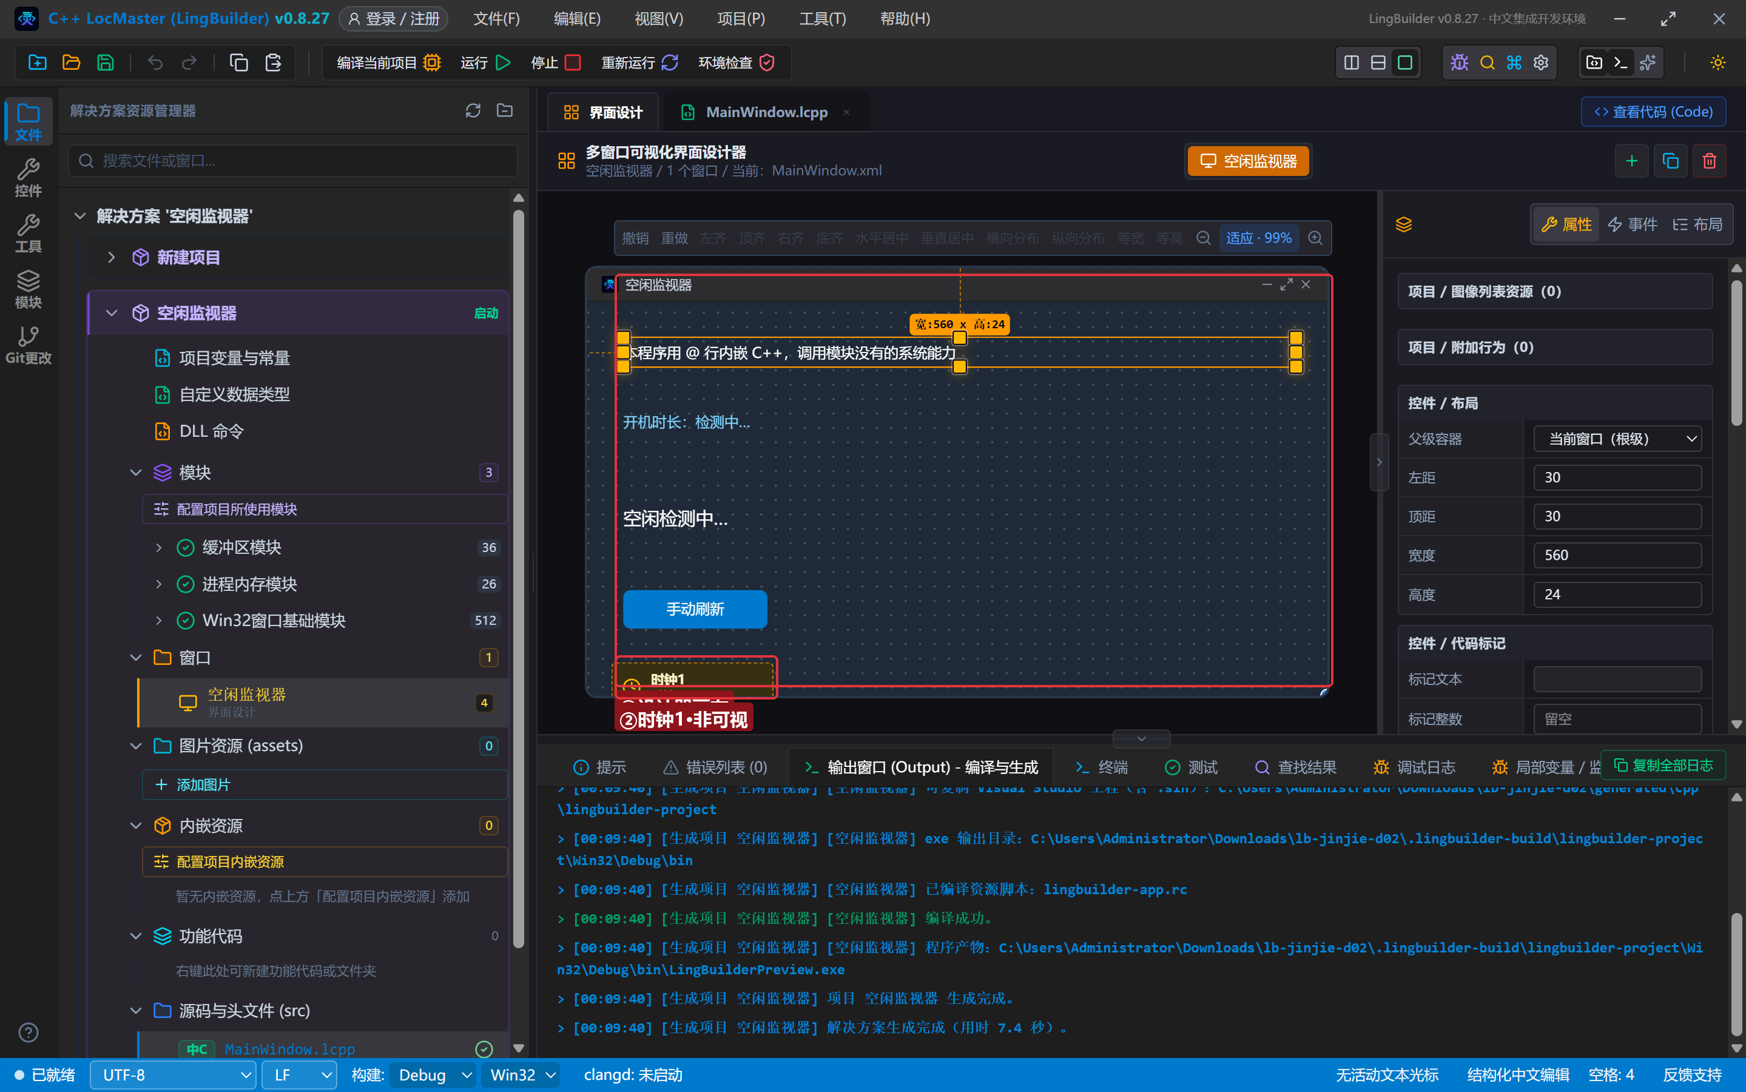Open the 错误列表 tab
Viewport: 1746px width, 1092px height.
pos(715,767)
